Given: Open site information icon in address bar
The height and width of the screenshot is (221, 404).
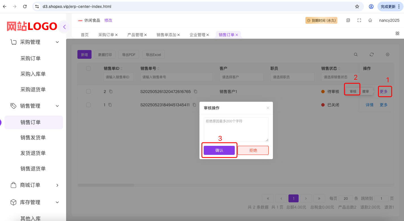Looking at the screenshot, I should coord(37,6).
